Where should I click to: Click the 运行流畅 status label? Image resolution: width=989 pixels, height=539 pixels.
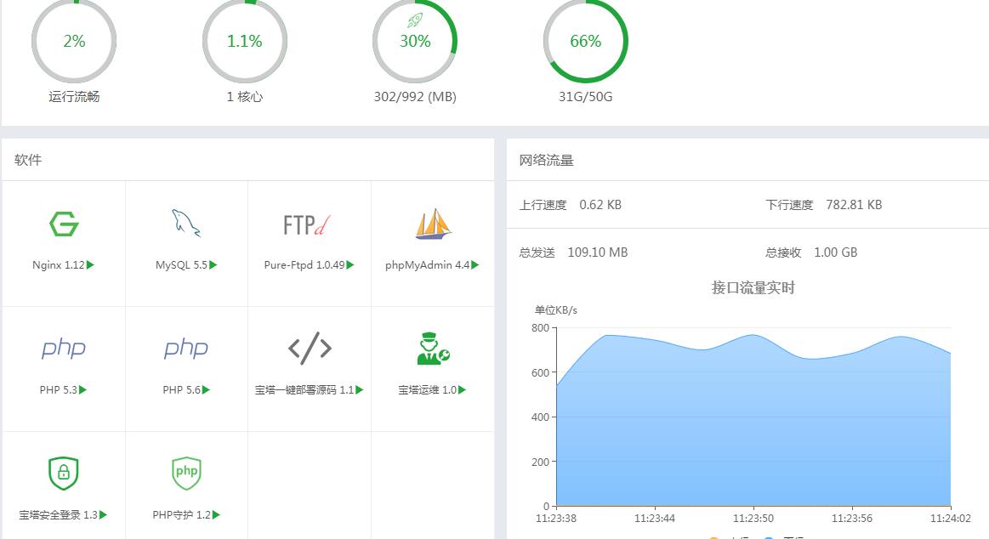click(x=74, y=97)
